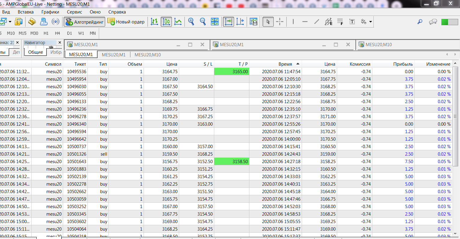Switch chart to line chart mode
The image size is (460, 239).
[x=178, y=22]
